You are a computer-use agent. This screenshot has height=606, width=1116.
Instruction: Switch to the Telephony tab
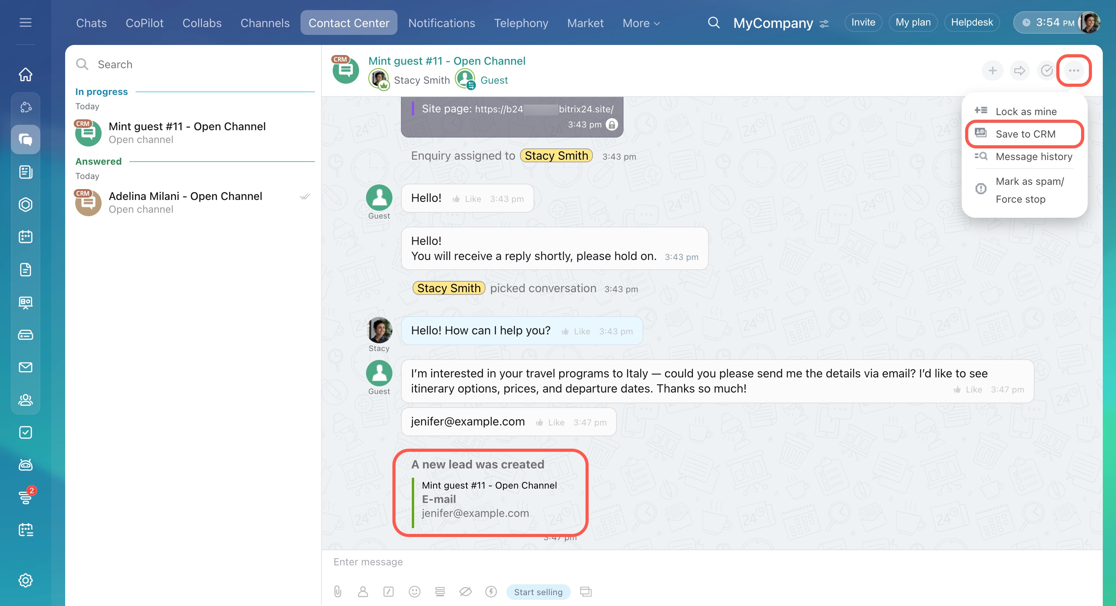521,23
